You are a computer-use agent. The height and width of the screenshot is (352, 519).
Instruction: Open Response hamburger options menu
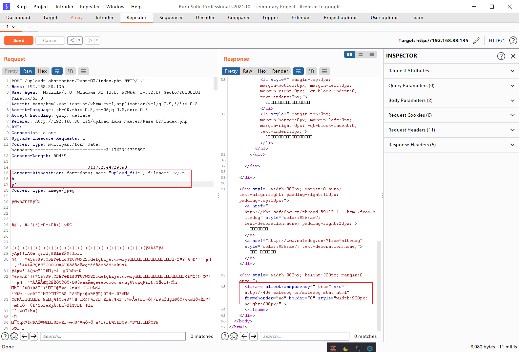[x=324, y=71]
